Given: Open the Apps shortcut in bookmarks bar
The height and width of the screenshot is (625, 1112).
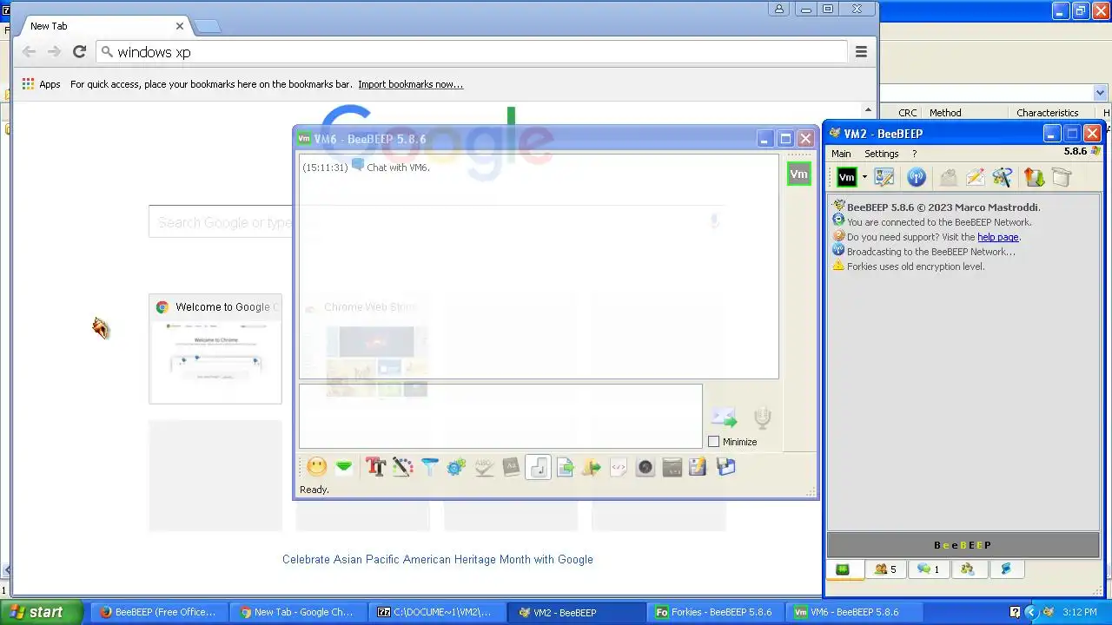Looking at the screenshot, I should click(x=41, y=84).
